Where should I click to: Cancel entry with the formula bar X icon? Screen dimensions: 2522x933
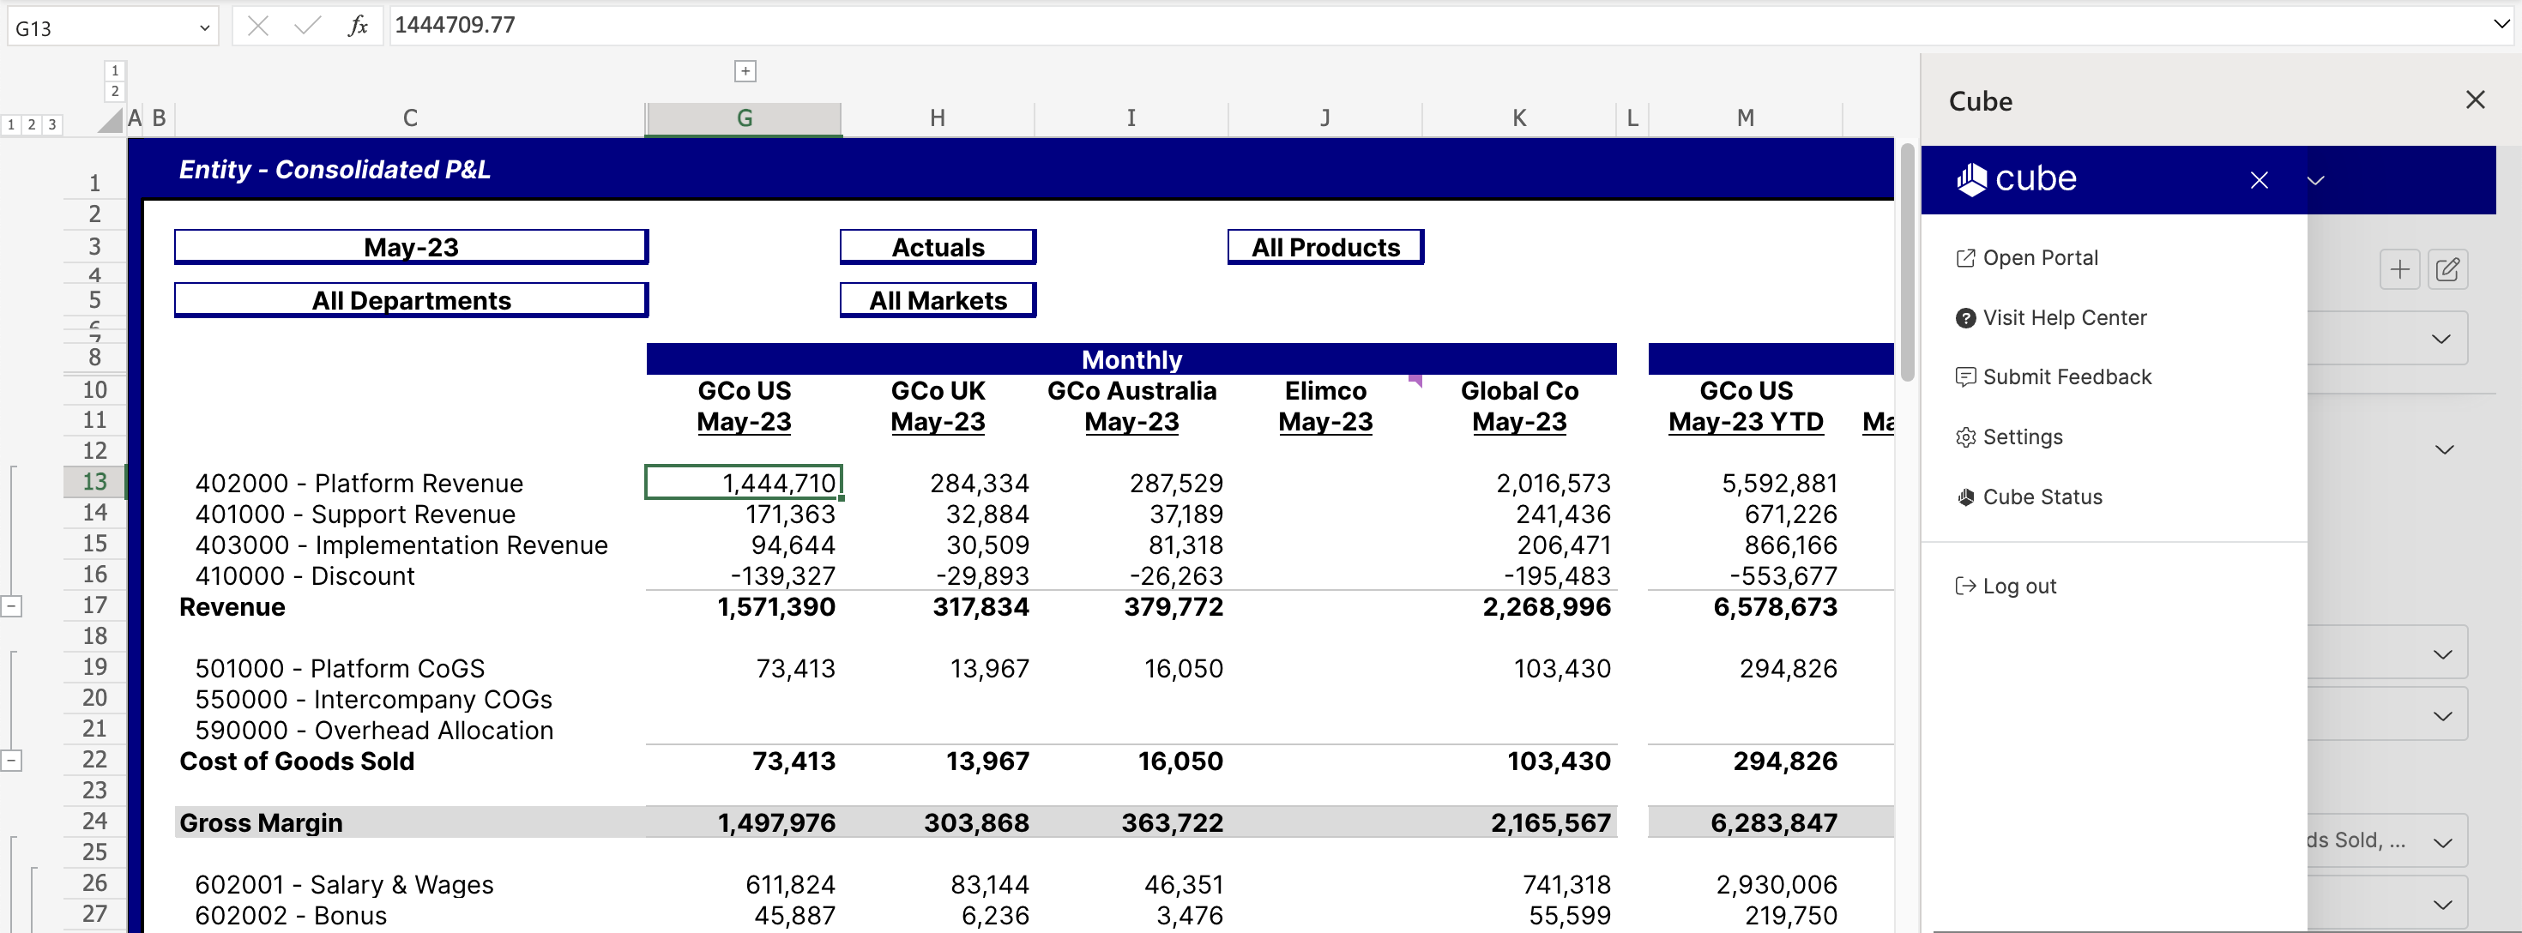[257, 26]
